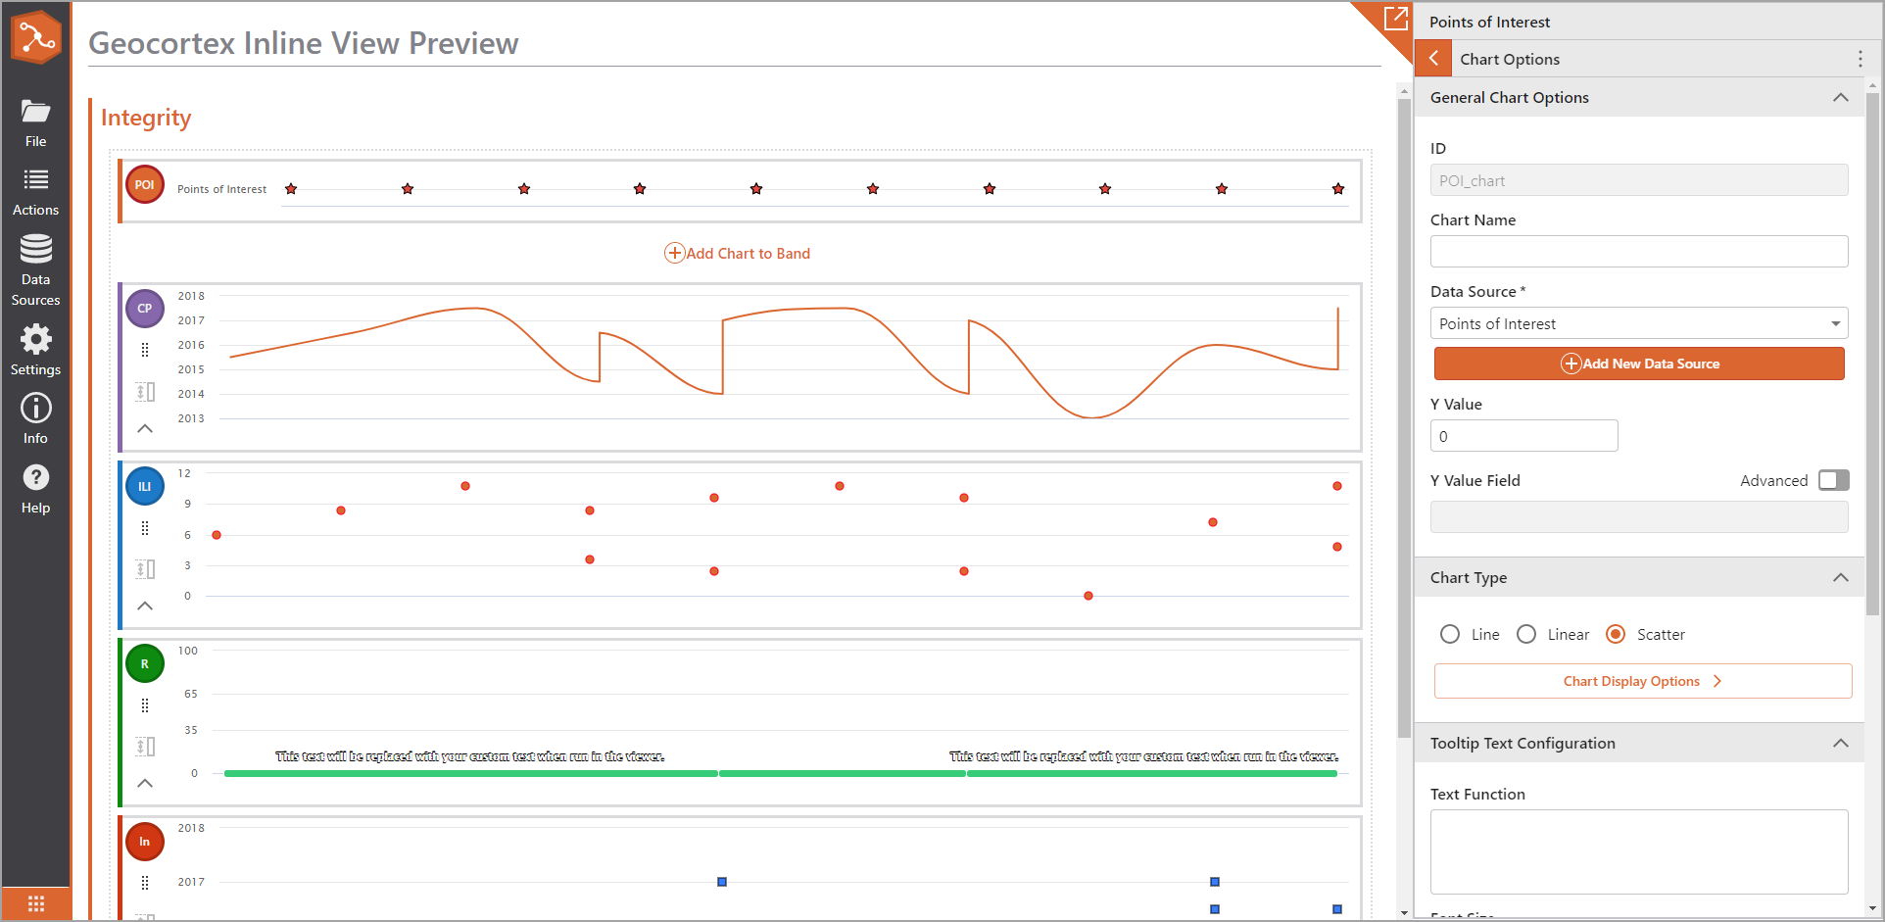Collapse the CP band
1885x922 pixels.
point(145,428)
